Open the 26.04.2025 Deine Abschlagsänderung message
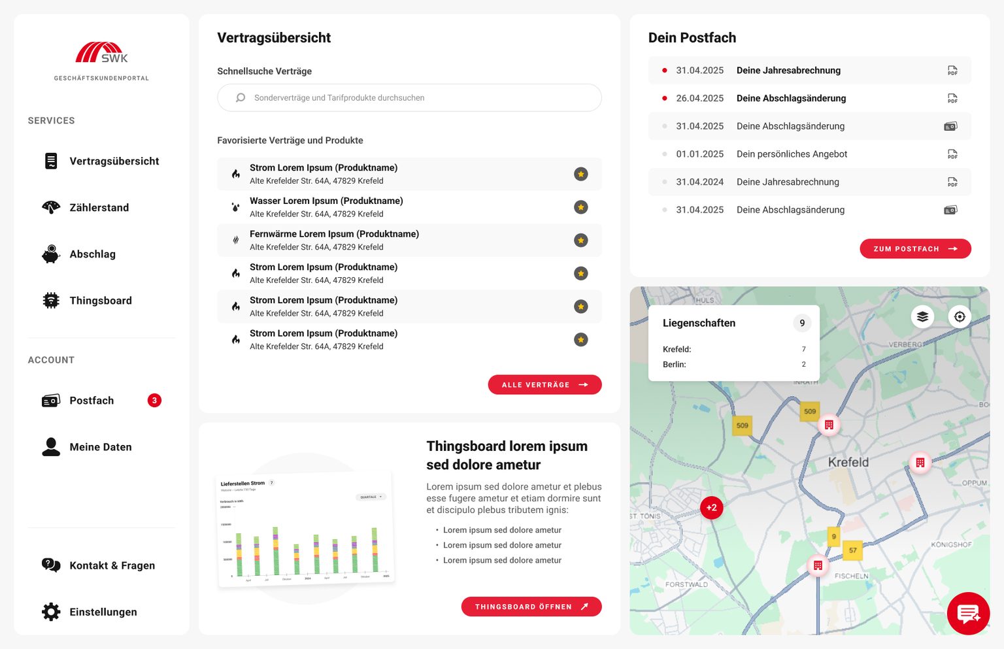 click(x=810, y=99)
